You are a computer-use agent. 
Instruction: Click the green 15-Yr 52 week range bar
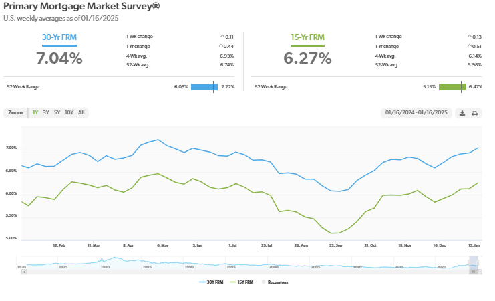452,87
